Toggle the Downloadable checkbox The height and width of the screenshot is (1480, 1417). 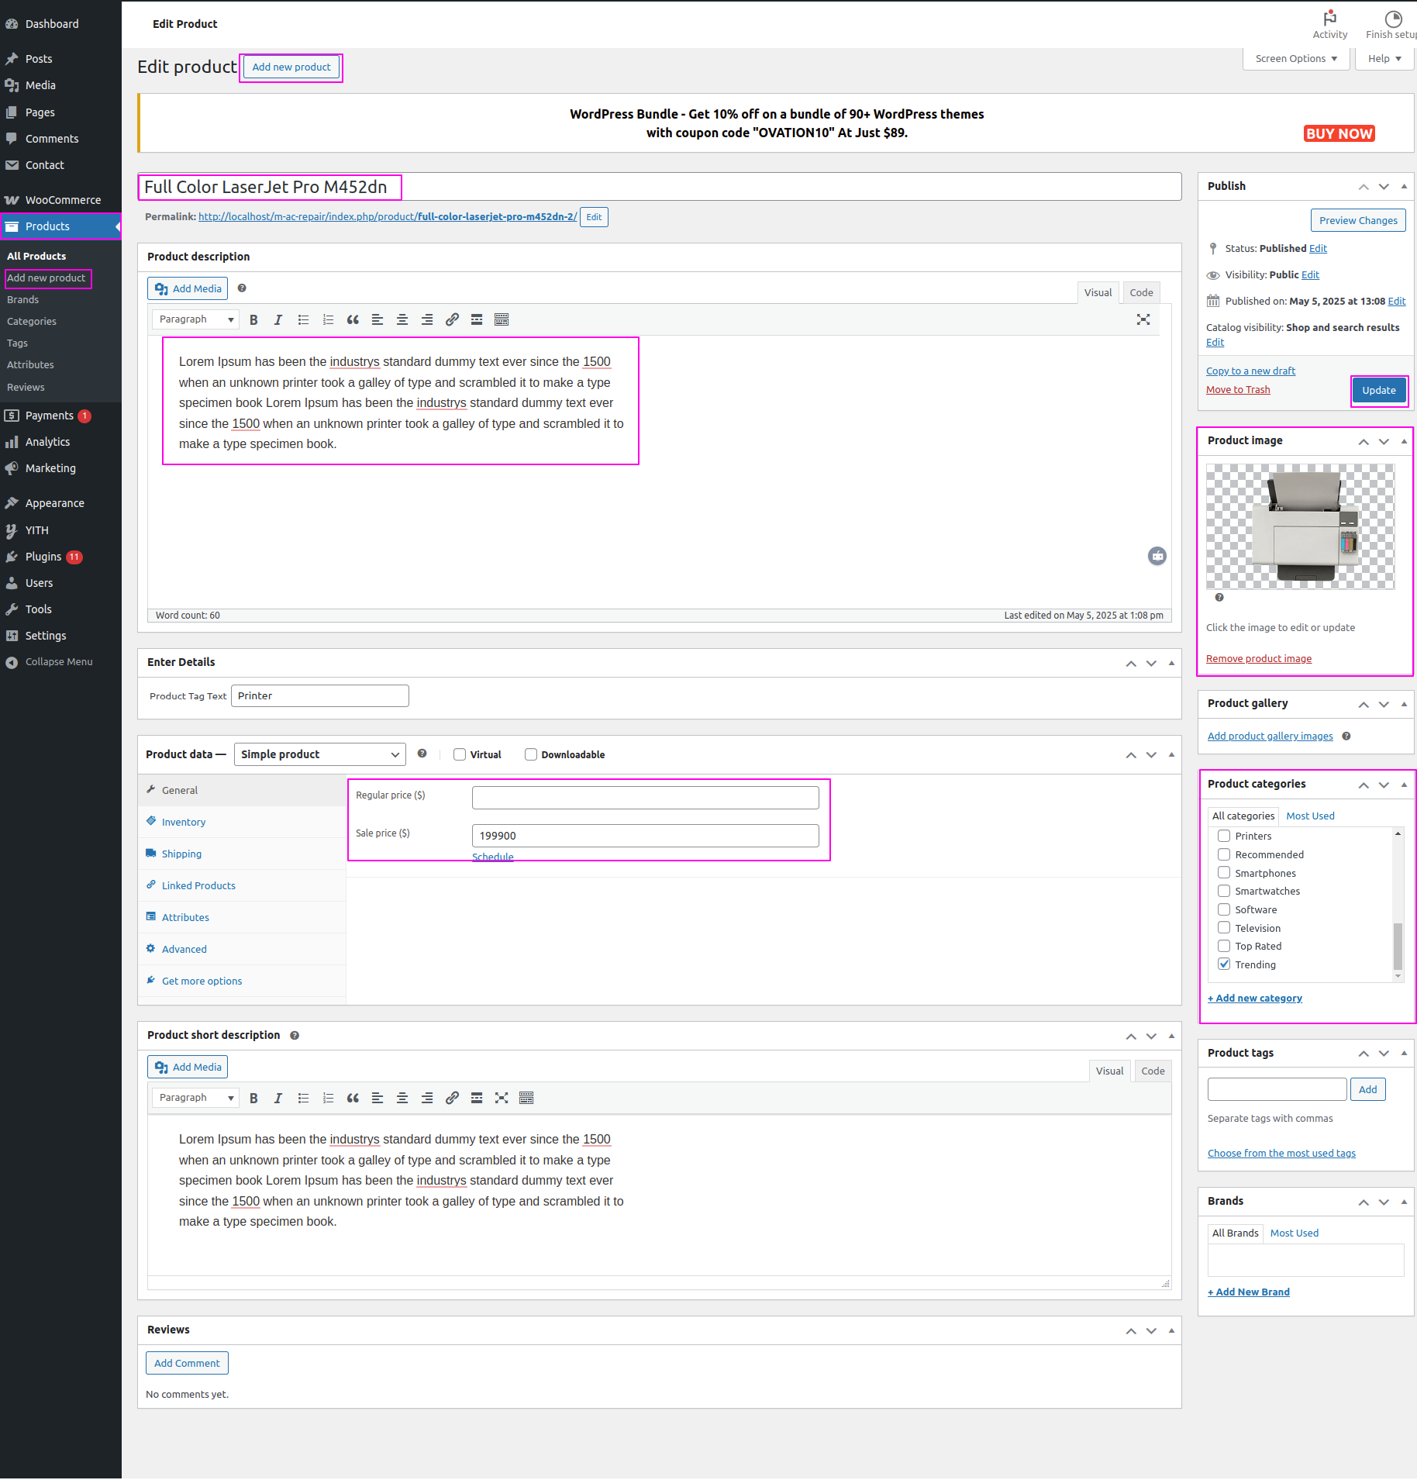tap(531, 754)
